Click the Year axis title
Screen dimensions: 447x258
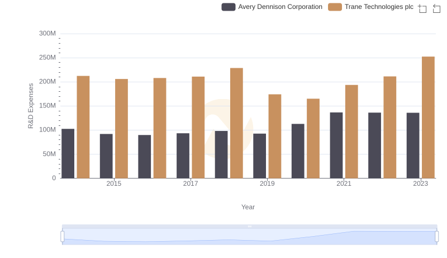248,207
